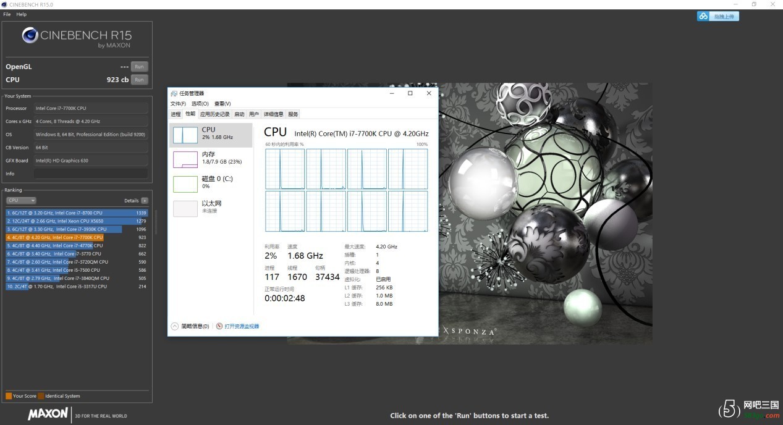Switch to the 性能 tab
The image size is (783, 425).
pyautogui.click(x=190, y=114)
